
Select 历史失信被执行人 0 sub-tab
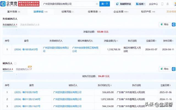pyautogui.click(x=30, y=25)
